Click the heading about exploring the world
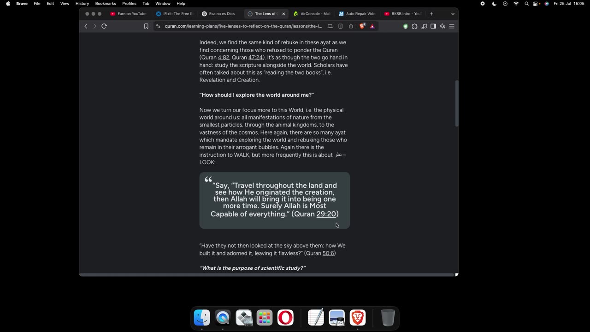590x332 pixels. click(256, 95)
